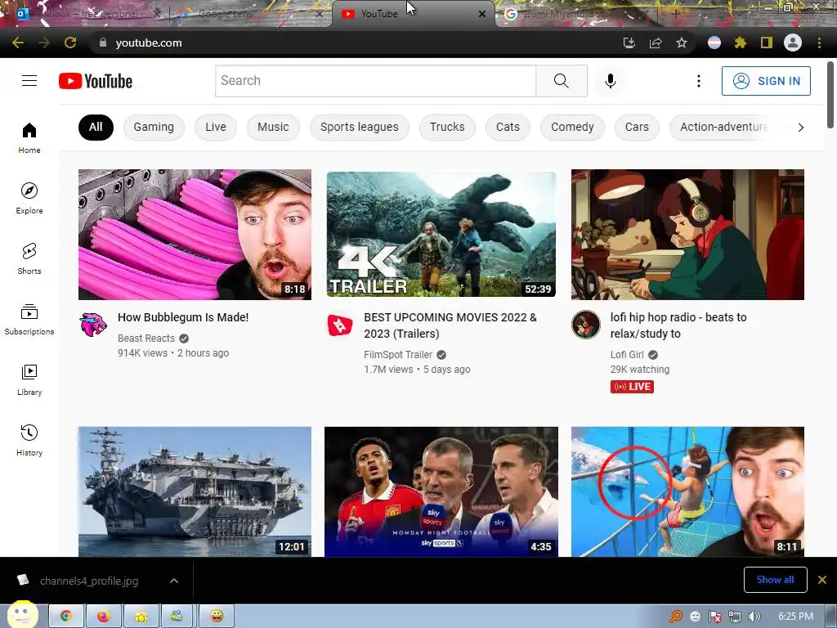This screenshot has height=628, width=837.
Task: Select the Trucks filter chip
Action: [447, 127]
